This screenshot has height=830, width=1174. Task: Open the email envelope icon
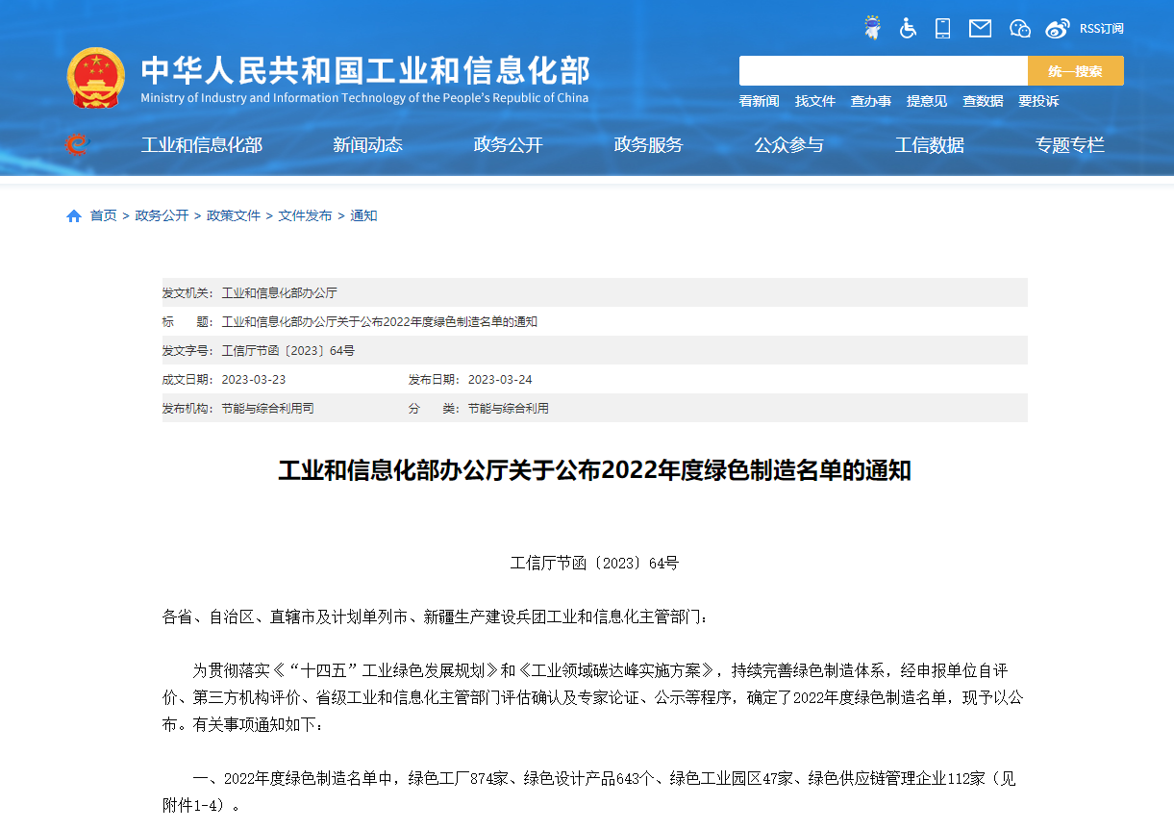(x=980, y=28)
